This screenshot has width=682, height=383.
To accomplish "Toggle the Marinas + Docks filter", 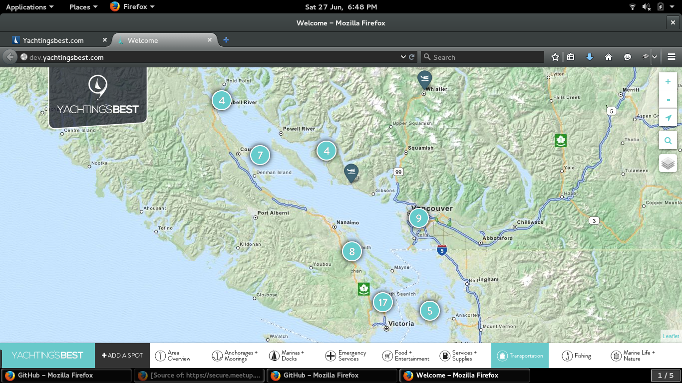I will (287, 356).
